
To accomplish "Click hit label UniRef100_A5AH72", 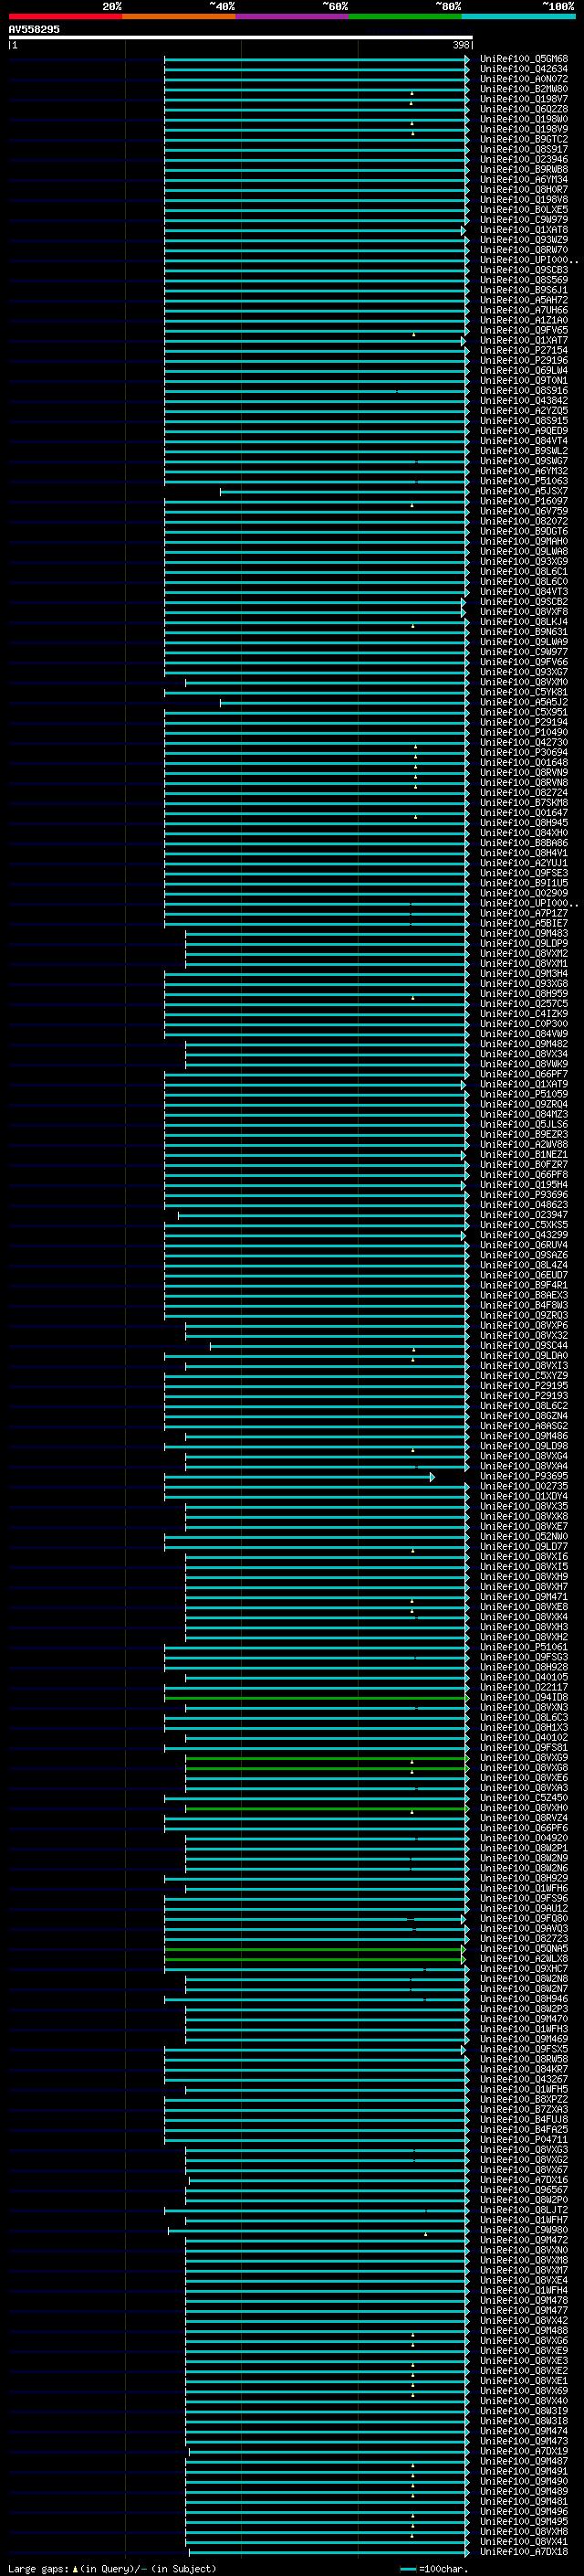I will point(524,300).
